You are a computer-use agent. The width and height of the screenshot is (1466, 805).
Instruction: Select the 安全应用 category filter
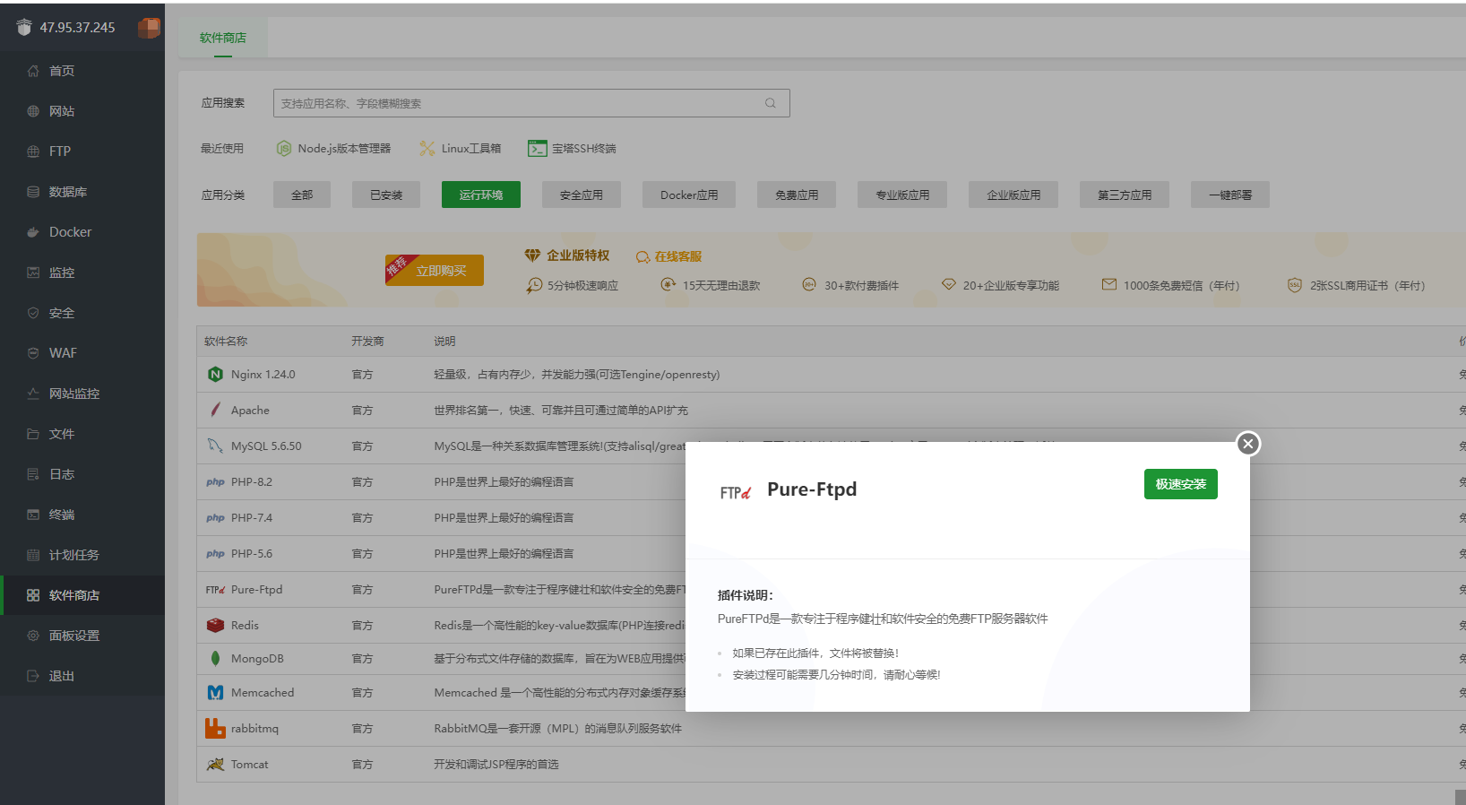tap(582, 195)
